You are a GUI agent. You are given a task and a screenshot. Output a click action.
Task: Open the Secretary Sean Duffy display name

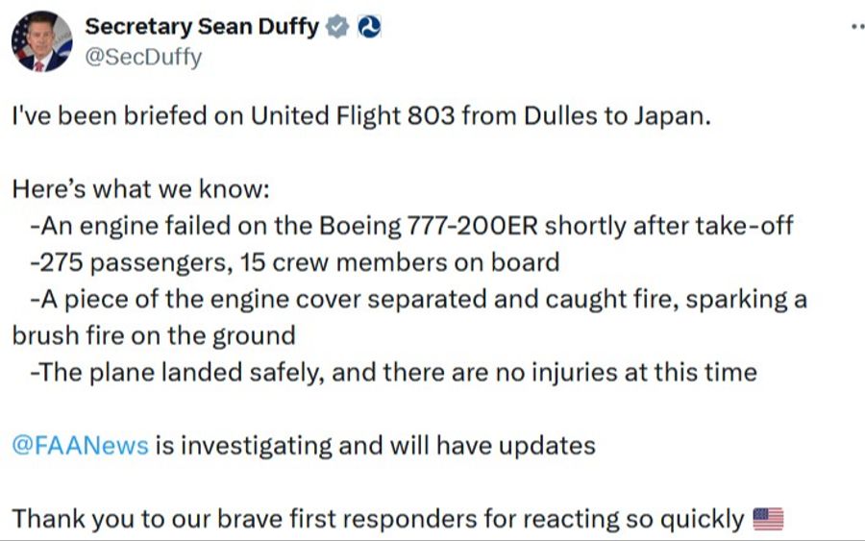(202, 27)
